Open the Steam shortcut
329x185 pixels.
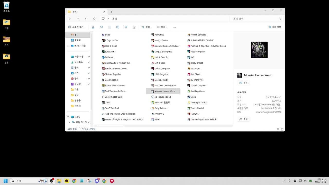[192, 97]
